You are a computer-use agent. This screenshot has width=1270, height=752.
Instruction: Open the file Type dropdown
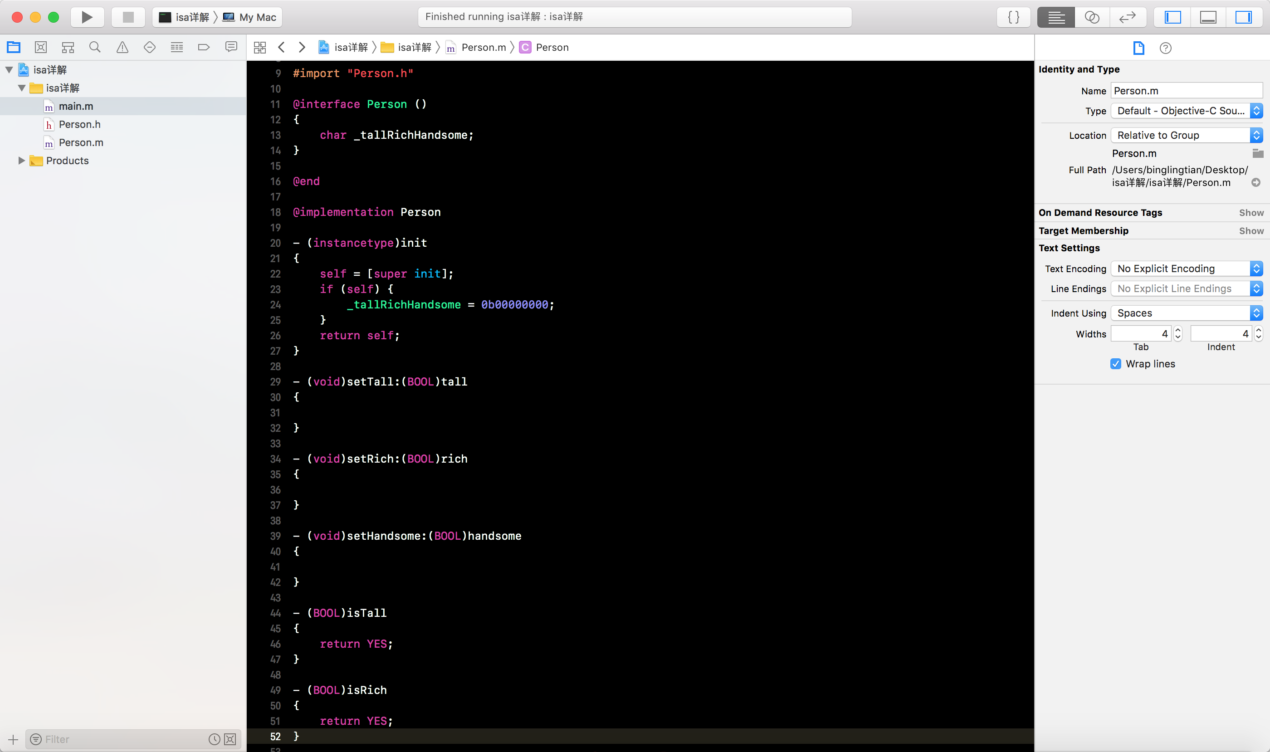[1187, 111]
